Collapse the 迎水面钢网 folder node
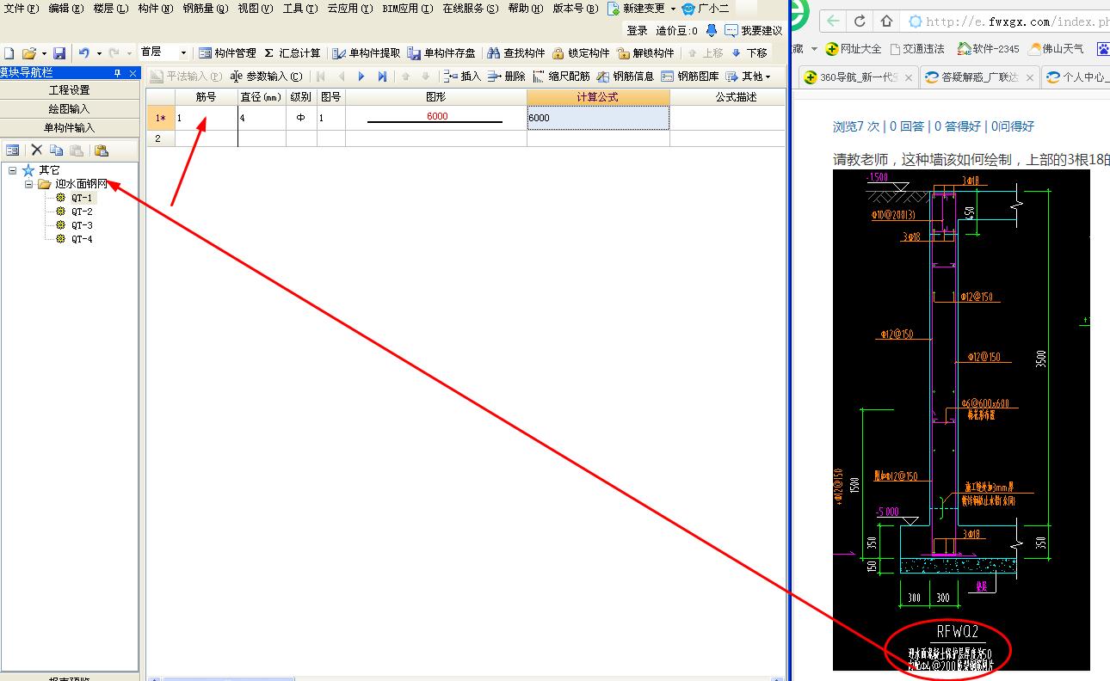1110x681 pixels. 28,184
